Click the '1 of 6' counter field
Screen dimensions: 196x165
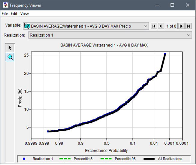tap(171, 26)
